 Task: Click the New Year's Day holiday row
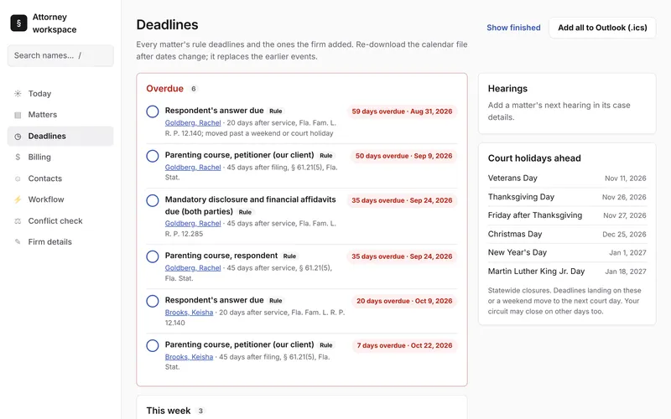coord(567,253)
